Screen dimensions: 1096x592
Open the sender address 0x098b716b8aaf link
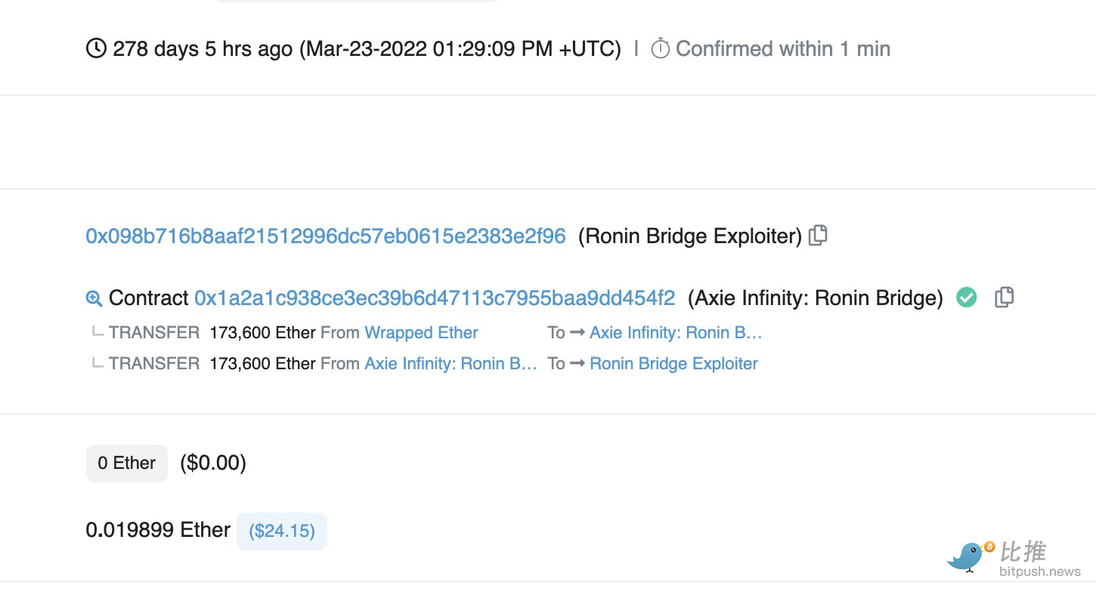pyautogui.click(x=326, y=236)
